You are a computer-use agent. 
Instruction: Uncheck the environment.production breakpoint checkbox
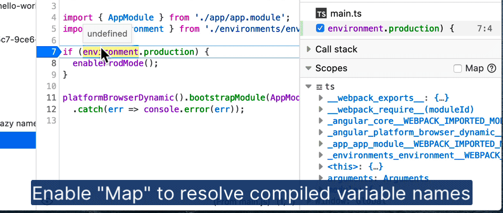(320, 28)
